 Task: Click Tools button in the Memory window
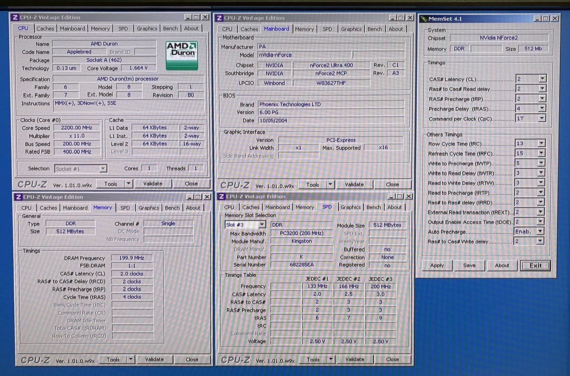(113, 360)
